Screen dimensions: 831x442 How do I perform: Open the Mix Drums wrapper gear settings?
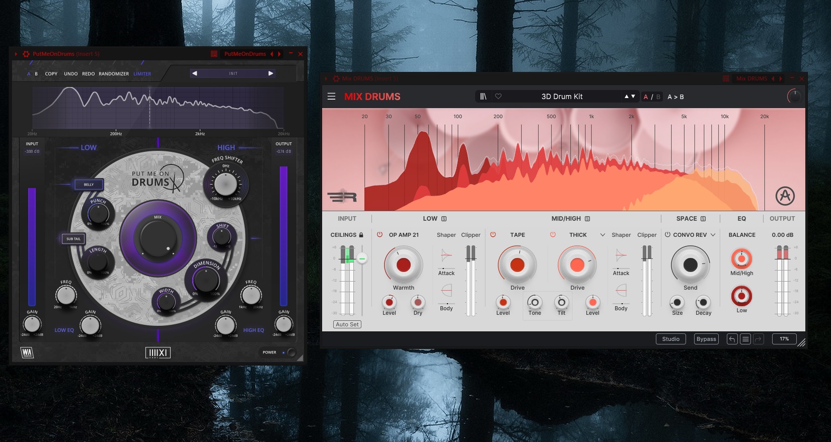pos(336,79)
